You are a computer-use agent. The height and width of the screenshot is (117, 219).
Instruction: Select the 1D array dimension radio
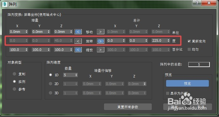pos(50,75)
